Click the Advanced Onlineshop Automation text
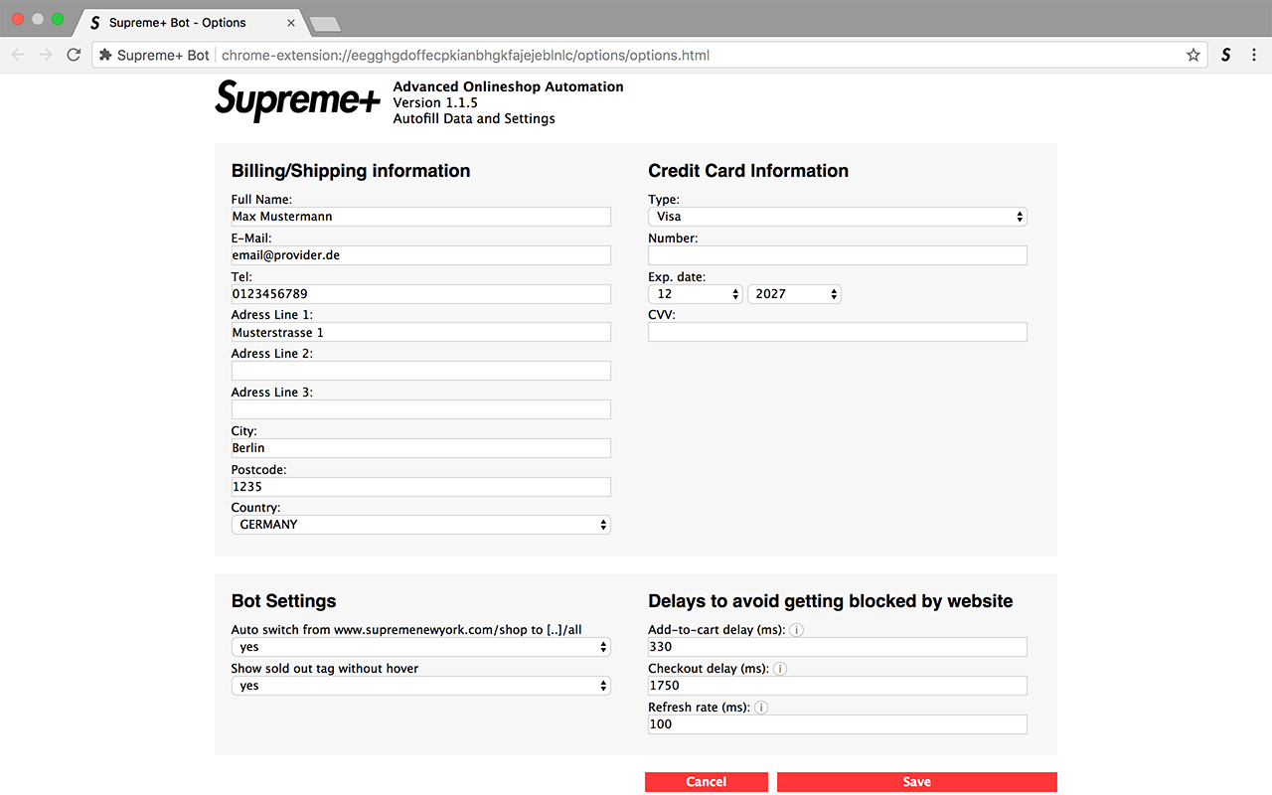The width and height of the screenshot is (1272, 795). (x=509, y=86)
